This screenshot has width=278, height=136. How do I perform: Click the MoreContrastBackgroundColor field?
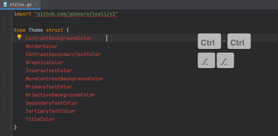point(64,79)
